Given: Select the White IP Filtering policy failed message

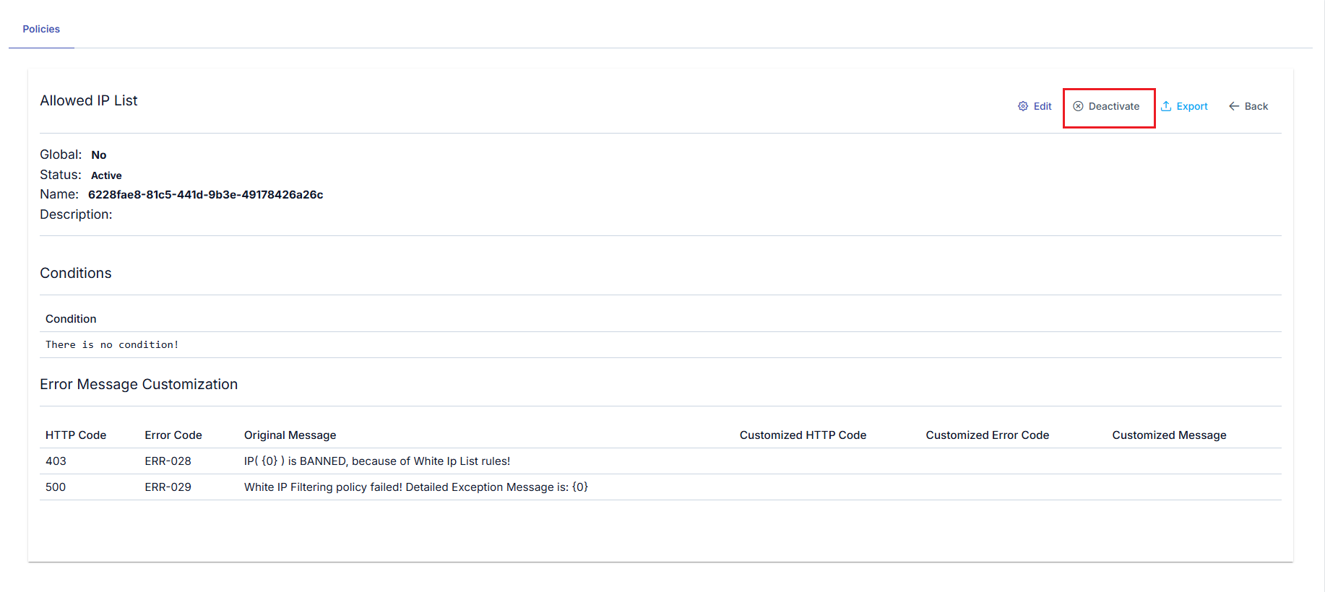Looking at the screenshot, I should [x=416, y=487].
